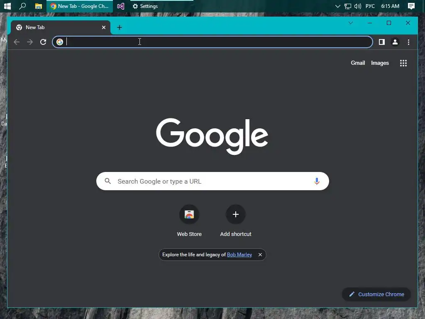This screenshot has height=319, width=425.
Task: Open the Gmail link
Action: point(358,63)
